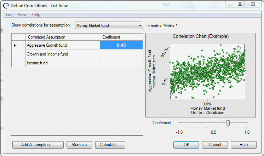Viewport: 264px width, 156px height.
Task: Open the Help menu
Action: tap(36, 15)
